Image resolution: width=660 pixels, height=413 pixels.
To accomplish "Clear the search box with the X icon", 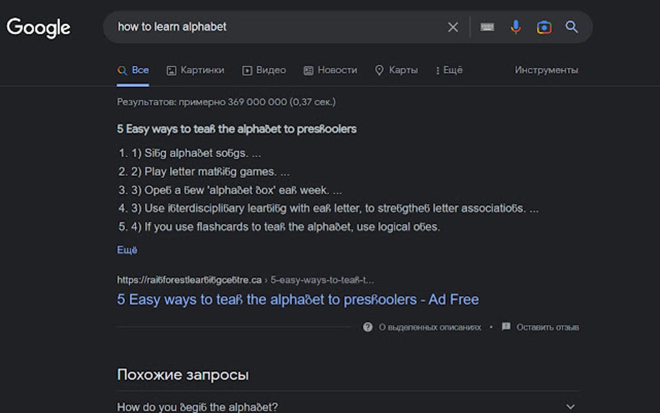I will tap(453, 27).
